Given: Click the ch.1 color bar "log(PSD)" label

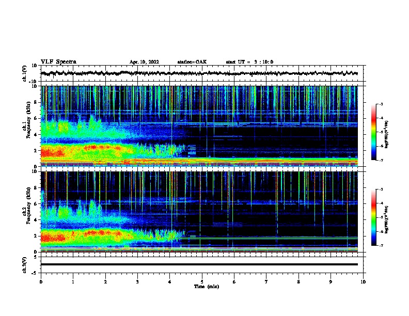Looking at the screenshot, I should click(386, 134).
